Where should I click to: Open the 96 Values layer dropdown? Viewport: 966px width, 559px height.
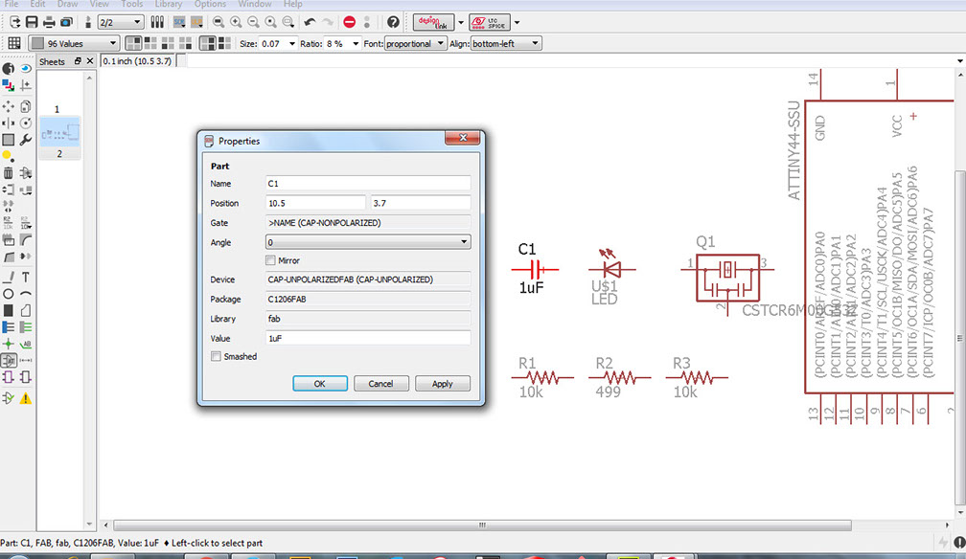coord(73,43)
